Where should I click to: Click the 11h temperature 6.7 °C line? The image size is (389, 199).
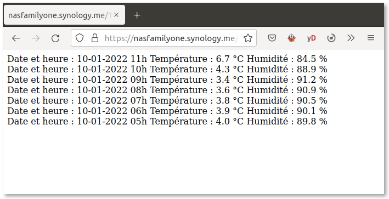pyautogui.click(x=167, y=59)
